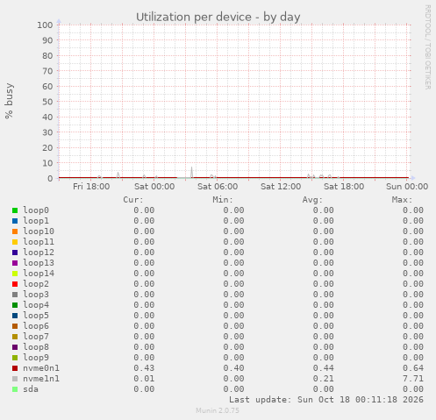Screen dimensions: 436x420
Task: Click the loop8 dark purple swatch
Action: coord(15,347)
